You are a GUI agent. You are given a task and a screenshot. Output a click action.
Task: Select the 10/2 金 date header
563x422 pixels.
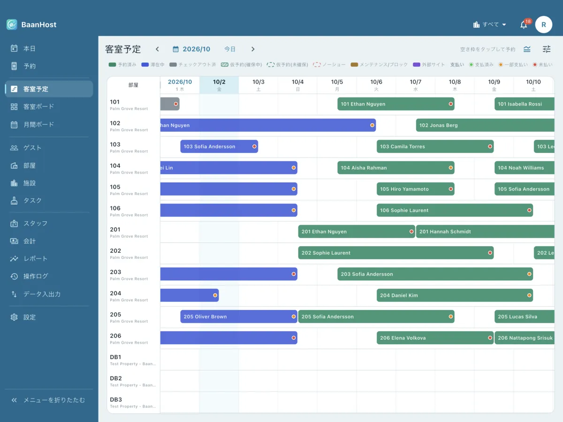(x=219, y=85)
